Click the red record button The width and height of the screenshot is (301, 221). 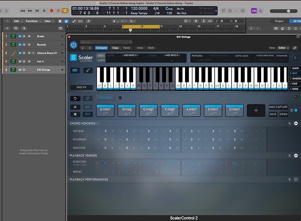pyautogui.click(x=51, y=11)
